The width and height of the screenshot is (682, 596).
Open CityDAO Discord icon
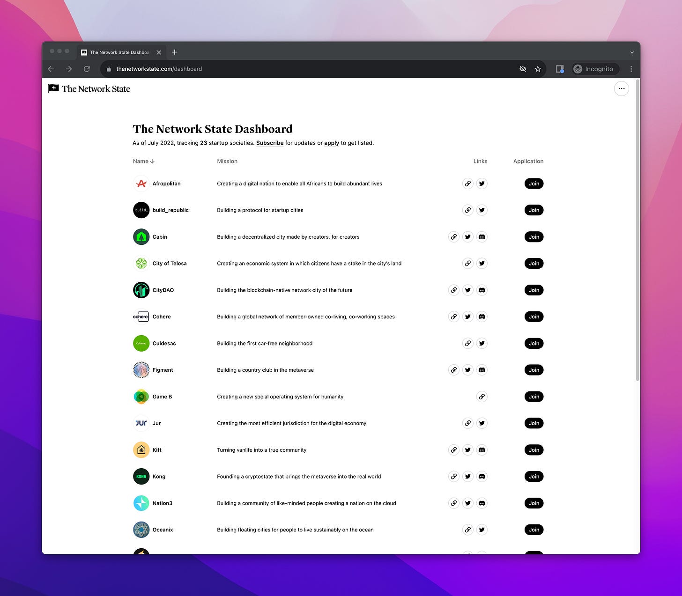tap(482, 290)
